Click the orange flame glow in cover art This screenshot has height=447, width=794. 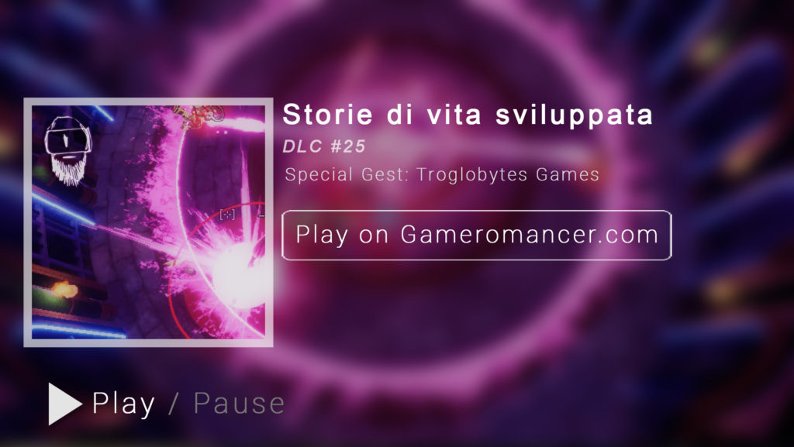[x=64, y=290]
